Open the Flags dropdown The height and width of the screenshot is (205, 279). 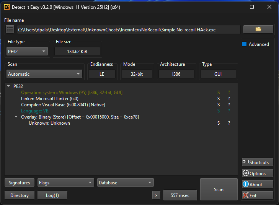tap(66, 182)
